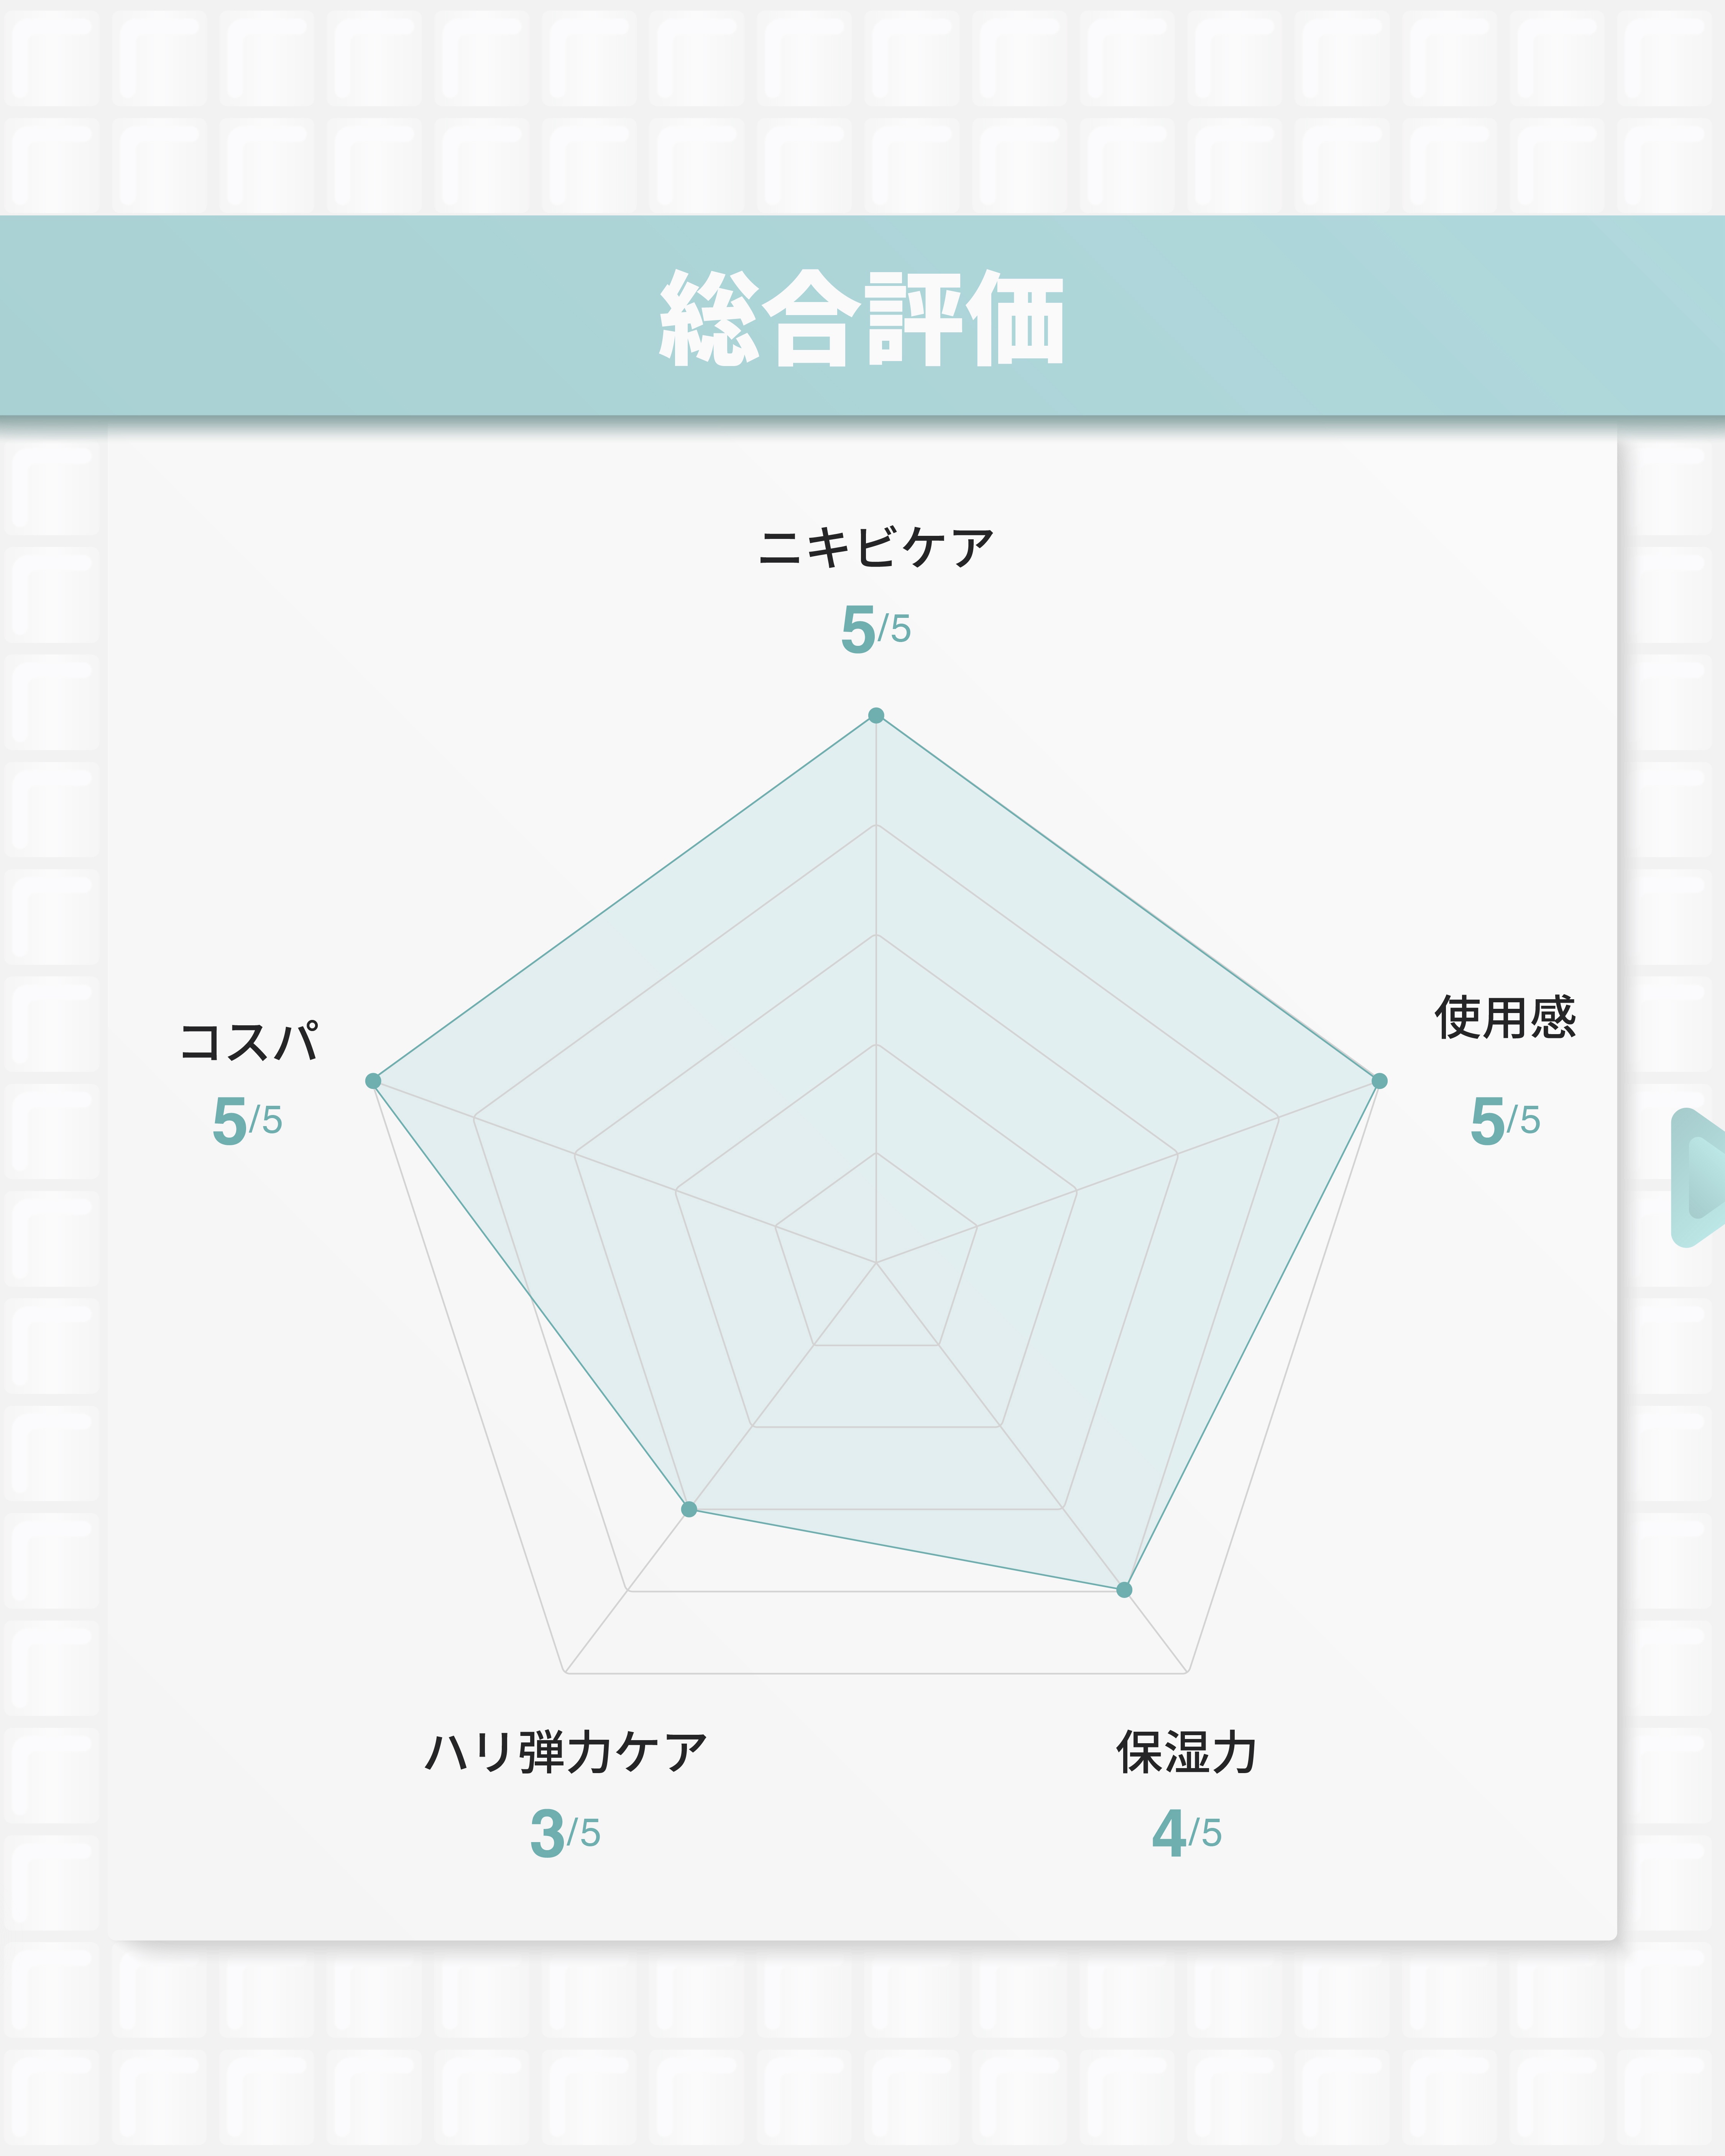
Task: Click the 保湿力 data point on the radar chart
Action: (1124, 1589)
